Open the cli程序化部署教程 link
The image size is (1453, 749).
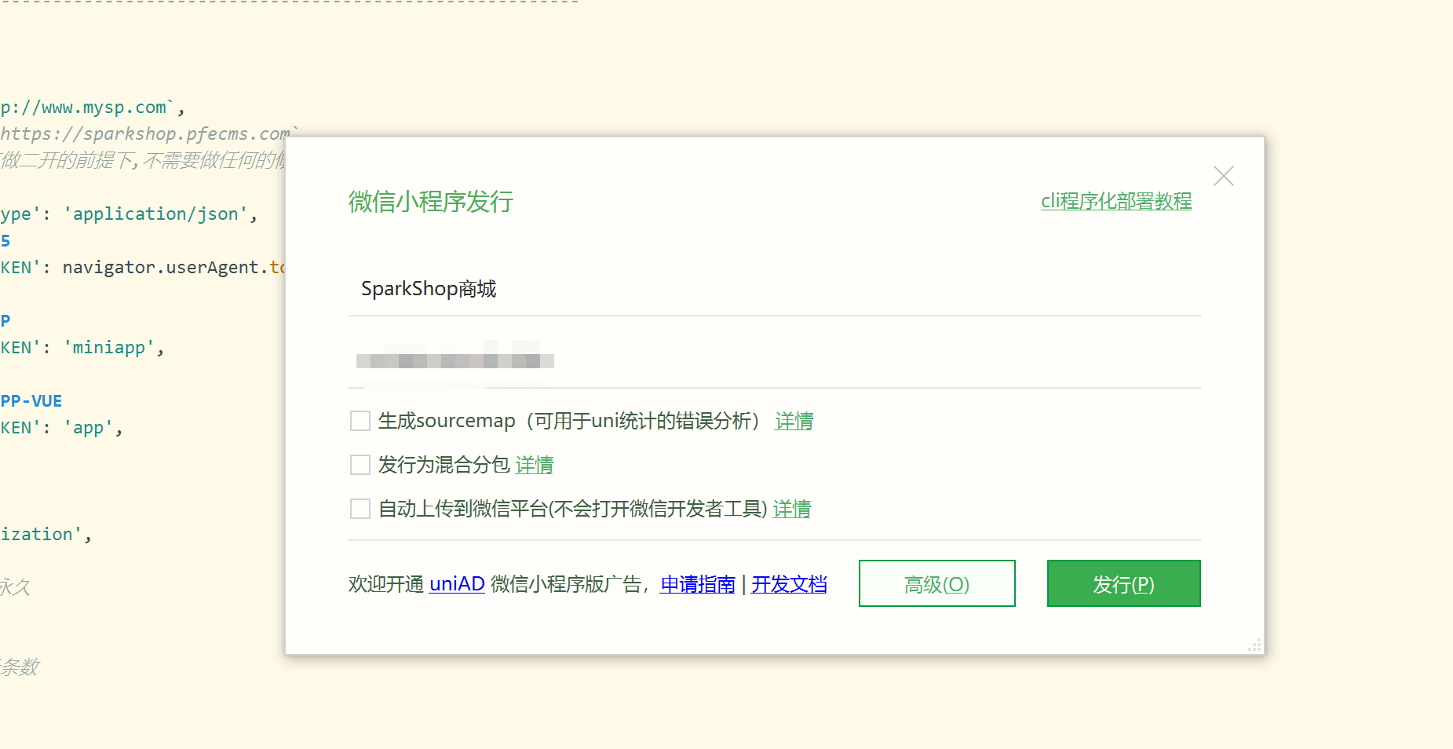coord(1116,201)
